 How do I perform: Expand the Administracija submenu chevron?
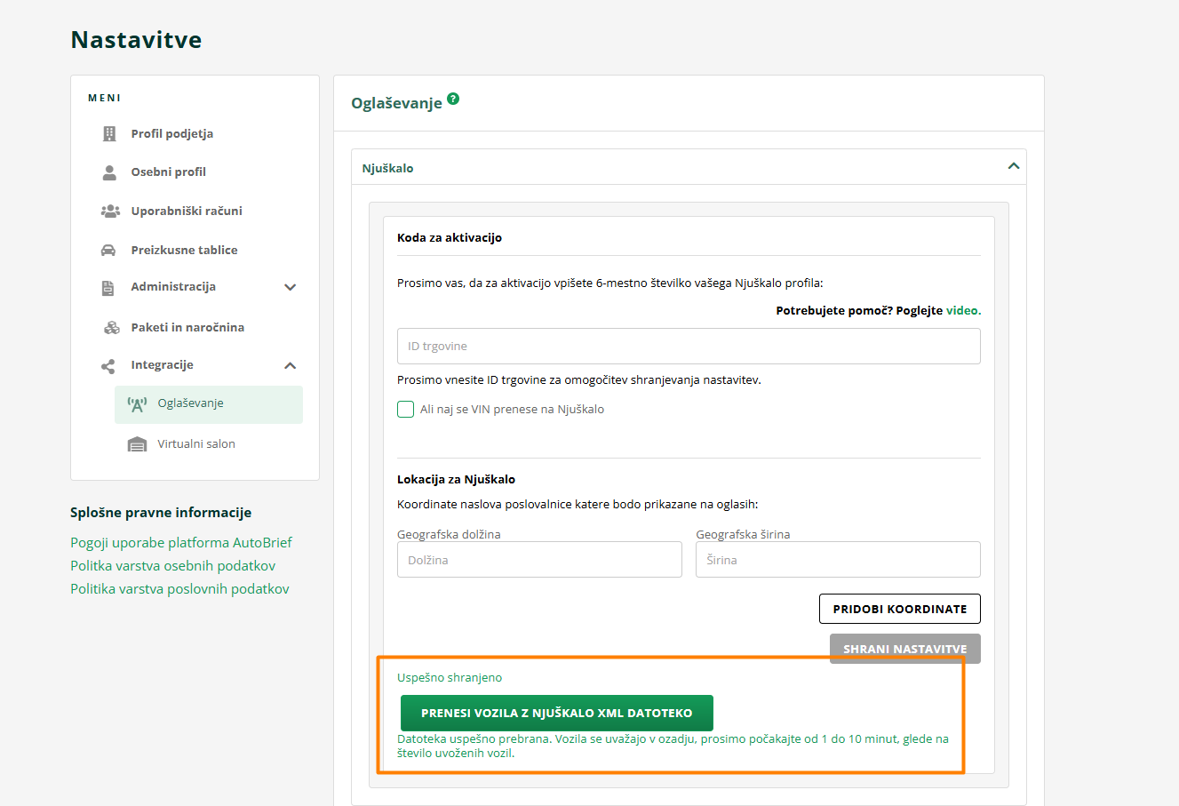tap(290, 287)
